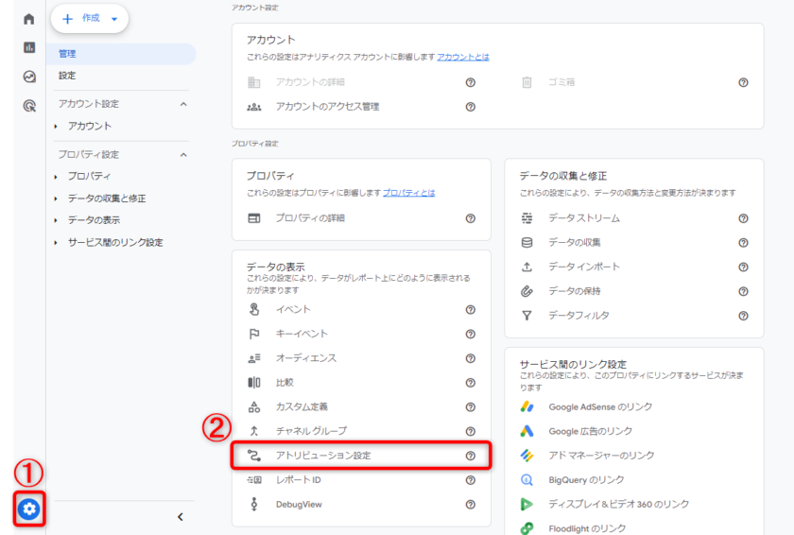Select 管理 in the sidebar
Viewport: 794px width, 535px height.
click(x=67, y=54)
